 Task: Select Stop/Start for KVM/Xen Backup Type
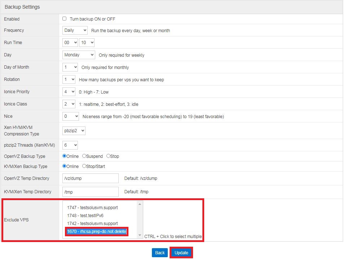click(x=84, y=167)
